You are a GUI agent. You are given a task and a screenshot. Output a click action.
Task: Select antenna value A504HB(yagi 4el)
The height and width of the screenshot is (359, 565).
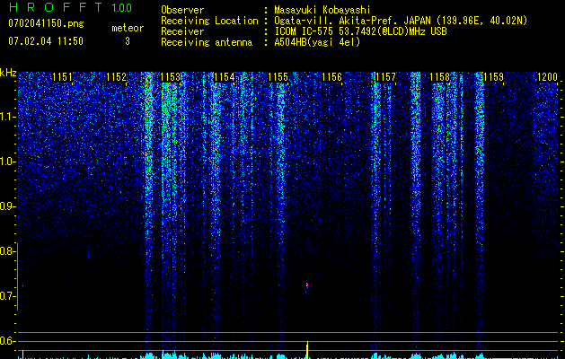coord(317,42)
